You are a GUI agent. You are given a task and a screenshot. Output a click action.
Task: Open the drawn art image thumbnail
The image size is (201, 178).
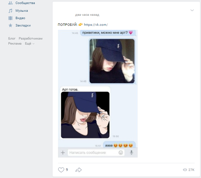tap(85, 115)
